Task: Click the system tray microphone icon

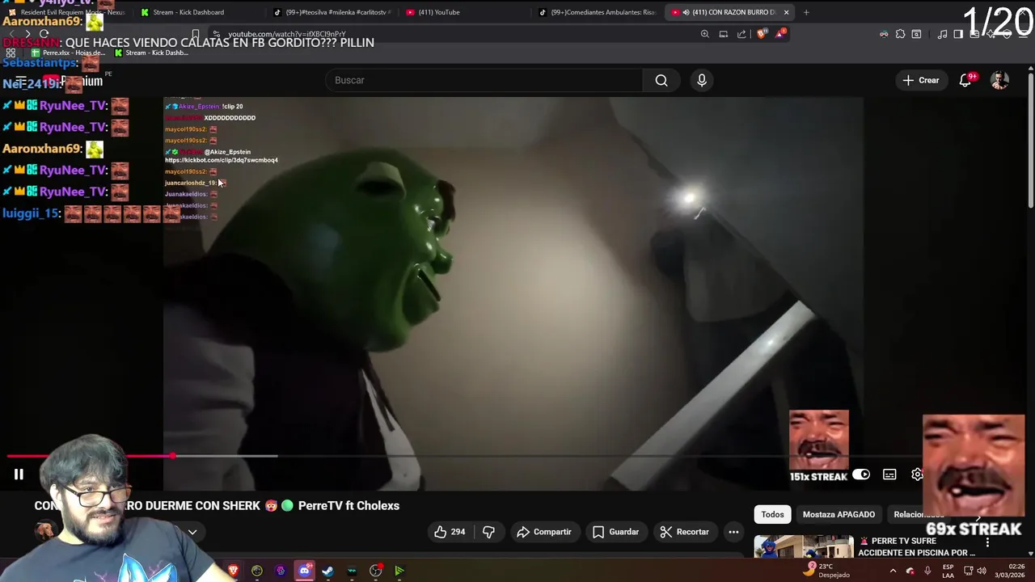Action: click(927, 571)
